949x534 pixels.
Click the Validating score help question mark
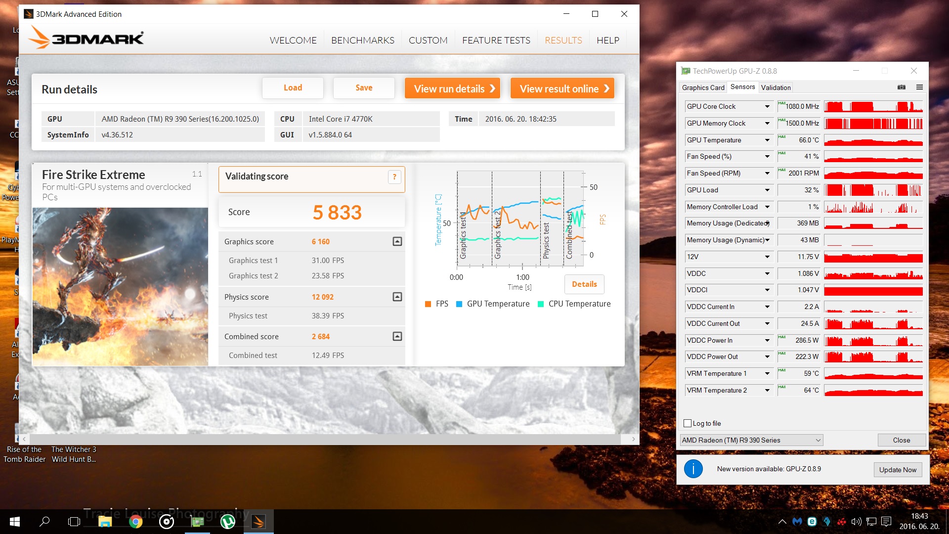coord(394,177)
